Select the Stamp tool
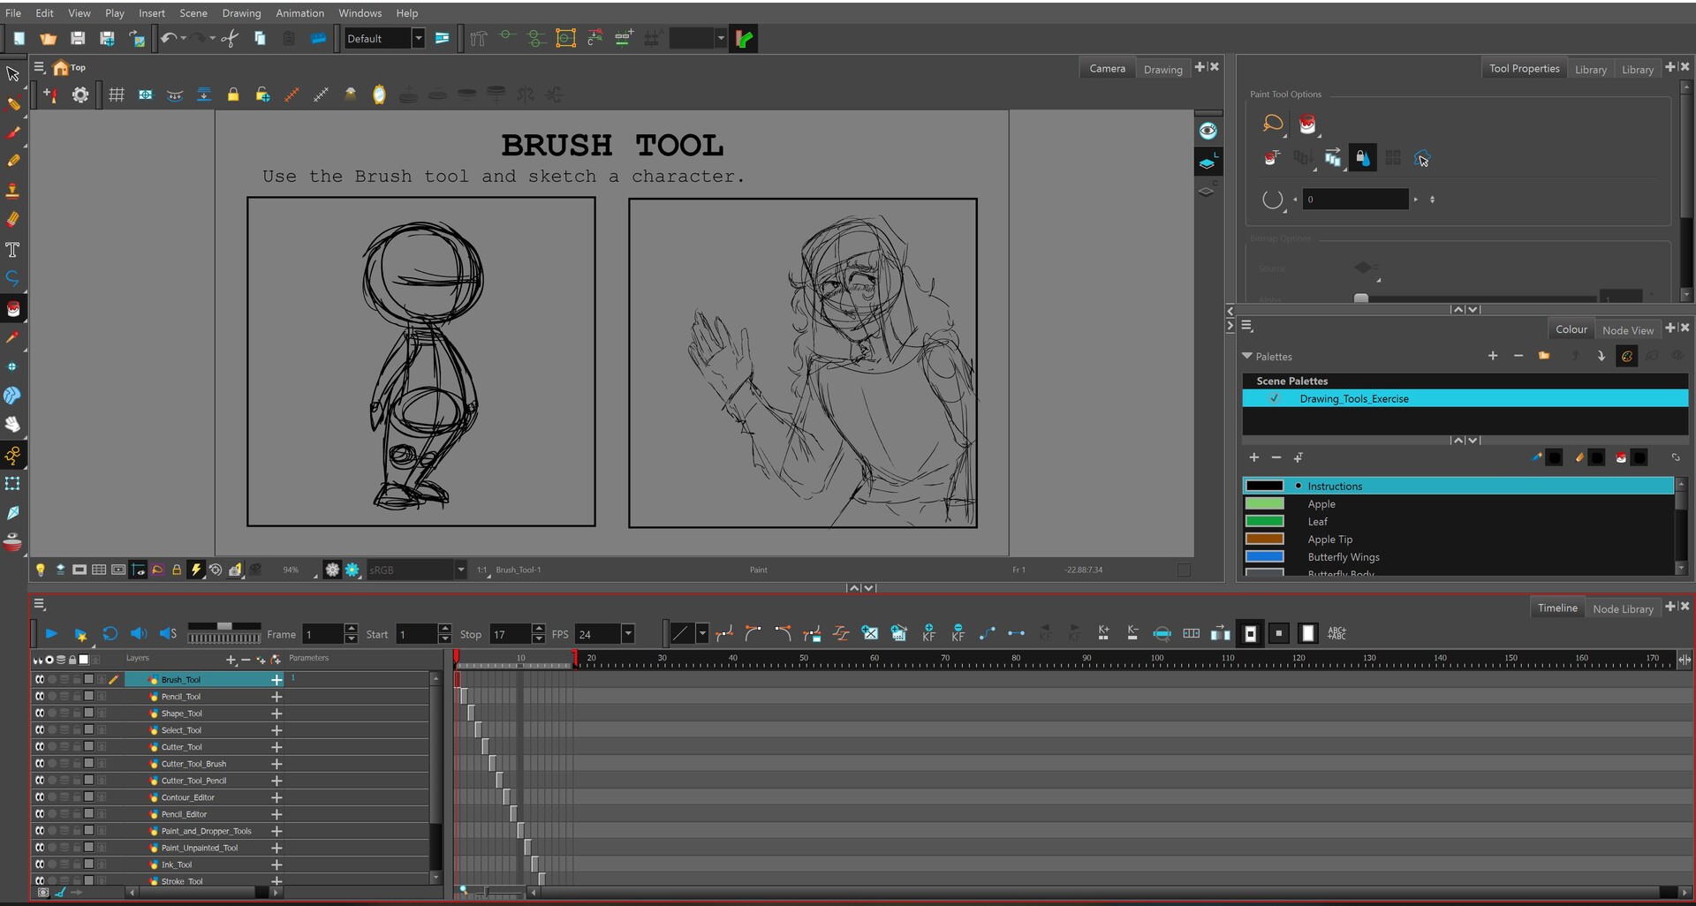Image resolution: width=1696 pixels, height=906 pixels. (x=14, y=189)
